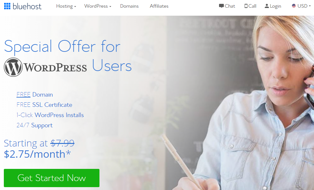Click the 1-Click WordPress Installs text

coord(50,115)
